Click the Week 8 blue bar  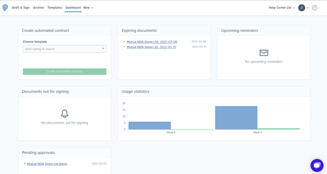(150, 126)
